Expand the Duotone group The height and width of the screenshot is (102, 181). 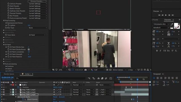[6, 66]
